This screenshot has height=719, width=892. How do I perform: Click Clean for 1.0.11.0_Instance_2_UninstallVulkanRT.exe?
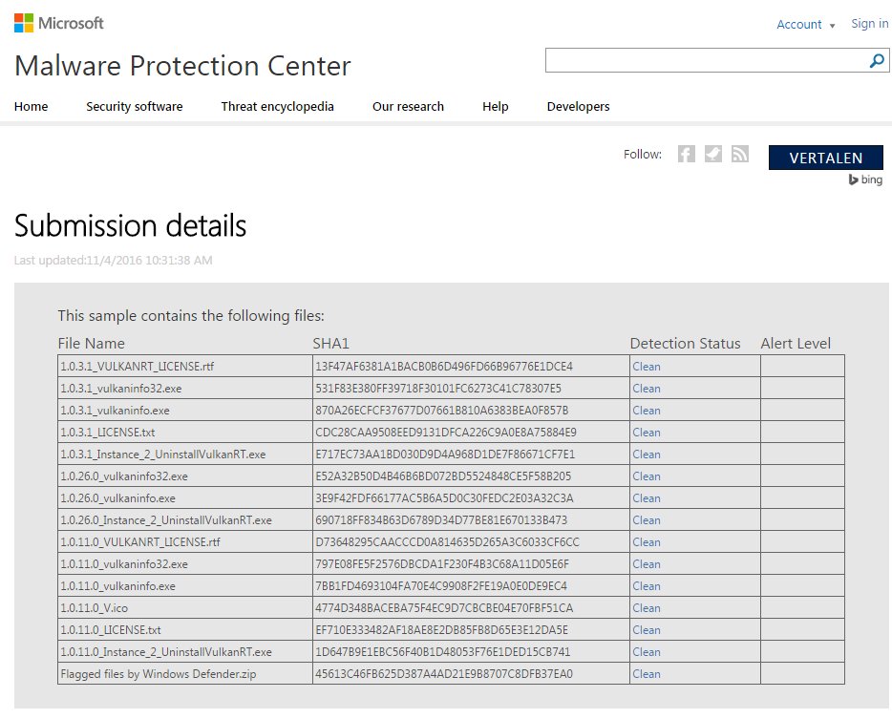(647, 652)
